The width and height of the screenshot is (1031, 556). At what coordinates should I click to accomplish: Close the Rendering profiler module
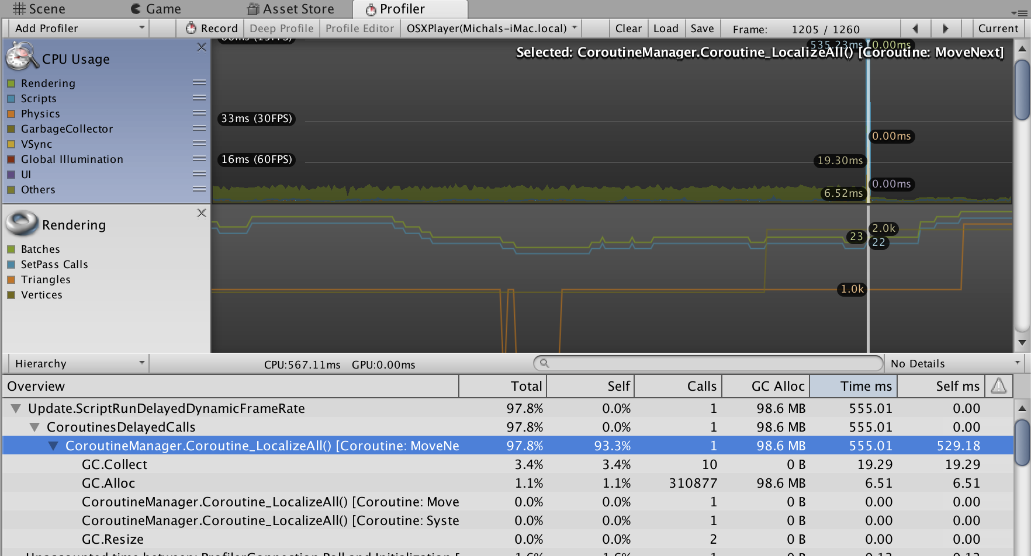click(x=202, y=213)
